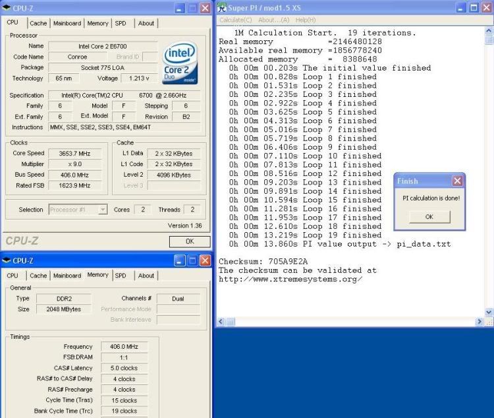Close the bottom CPU-Z window
This screenshot has width=494, height=418.
205,260
